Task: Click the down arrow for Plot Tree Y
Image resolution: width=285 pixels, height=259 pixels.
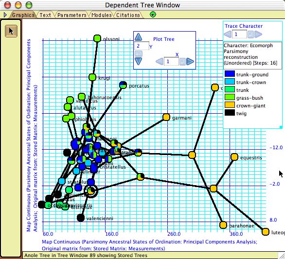Action: pos(139,61)
